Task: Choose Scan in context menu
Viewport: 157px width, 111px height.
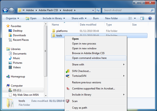Action: click(x=96, y=101)
